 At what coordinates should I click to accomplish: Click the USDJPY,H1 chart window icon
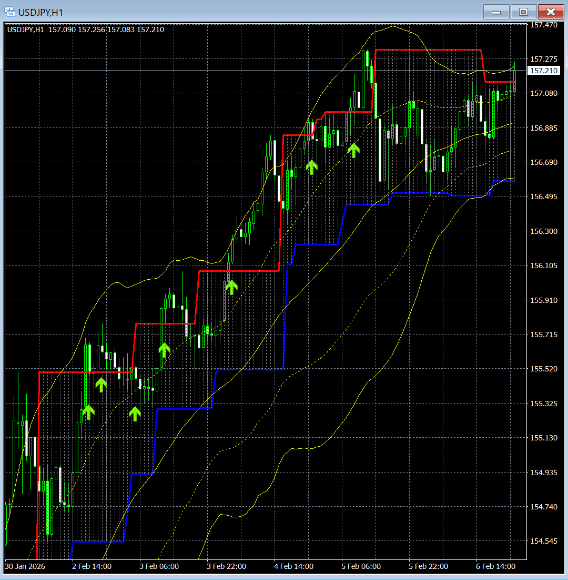pyautogui.click(x=9, y=12)
